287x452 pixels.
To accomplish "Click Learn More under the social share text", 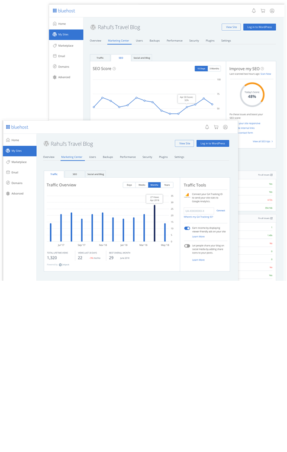I will pos(198,260).
